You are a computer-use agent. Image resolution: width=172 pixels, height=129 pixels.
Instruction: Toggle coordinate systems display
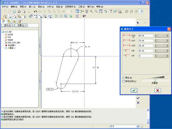[19, 16]
